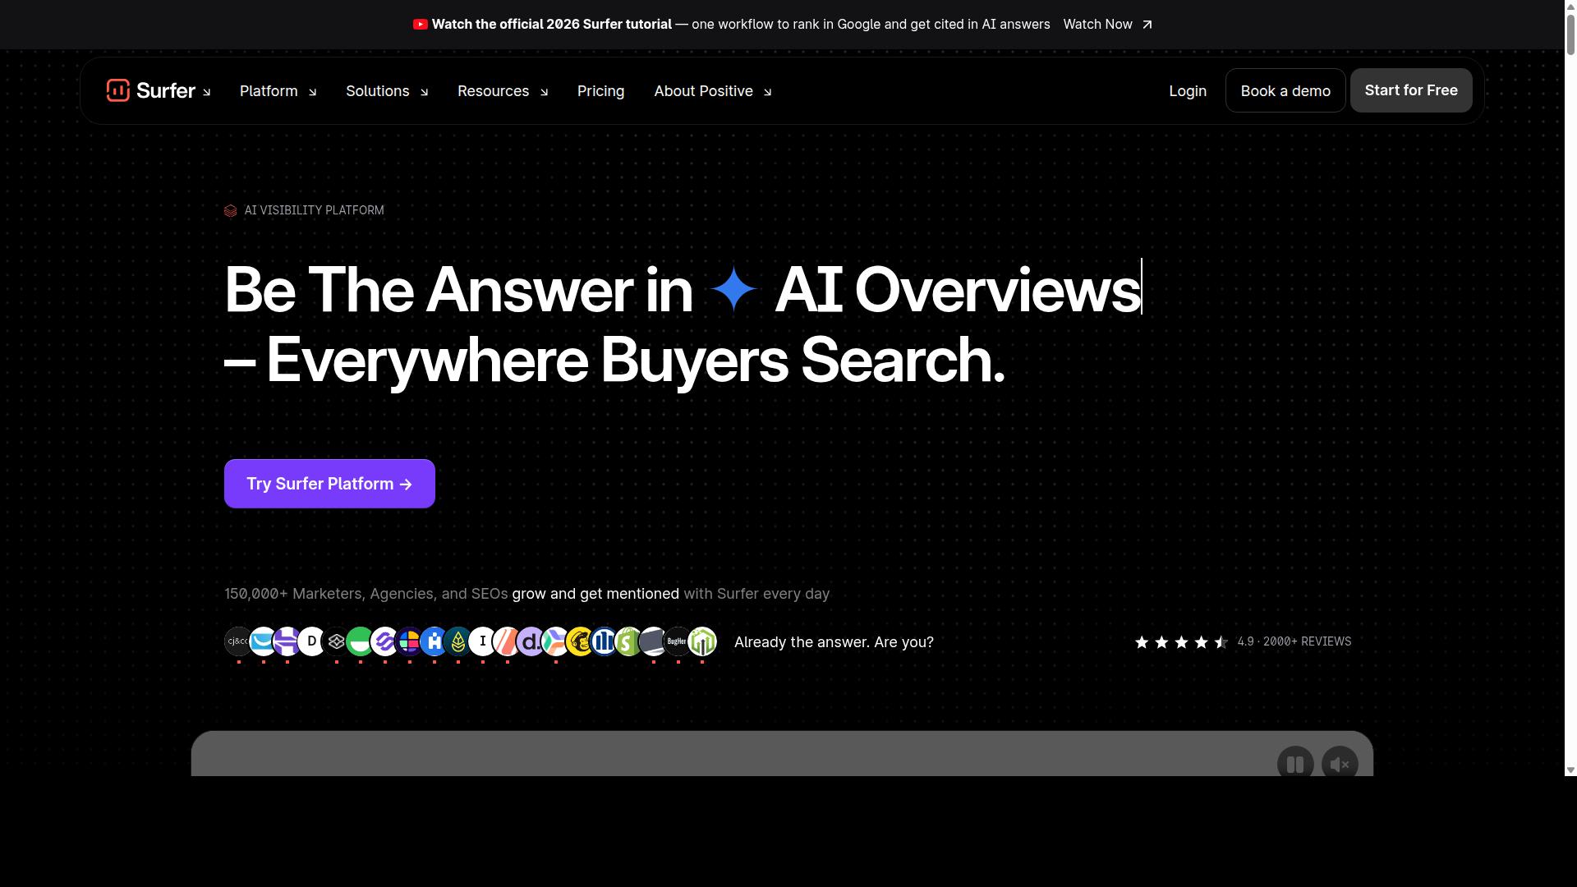Unmute the demo video sound
Image resolution: width=1577 pixels, height=887 pixels.
1340,765
